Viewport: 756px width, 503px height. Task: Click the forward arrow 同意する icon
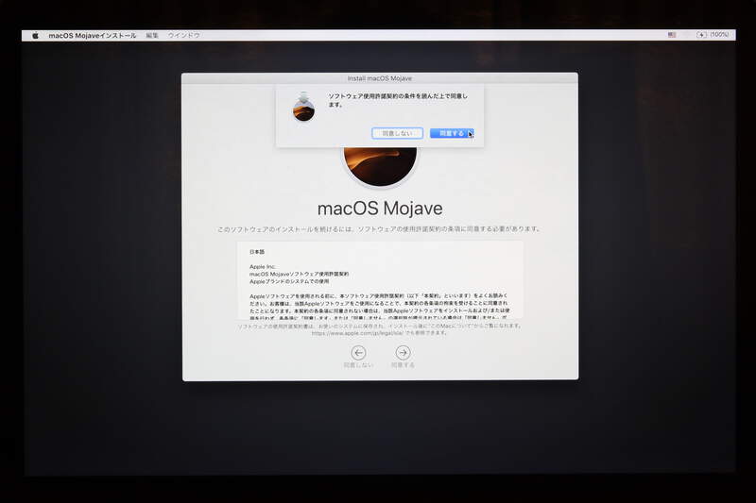click(403, 353)
